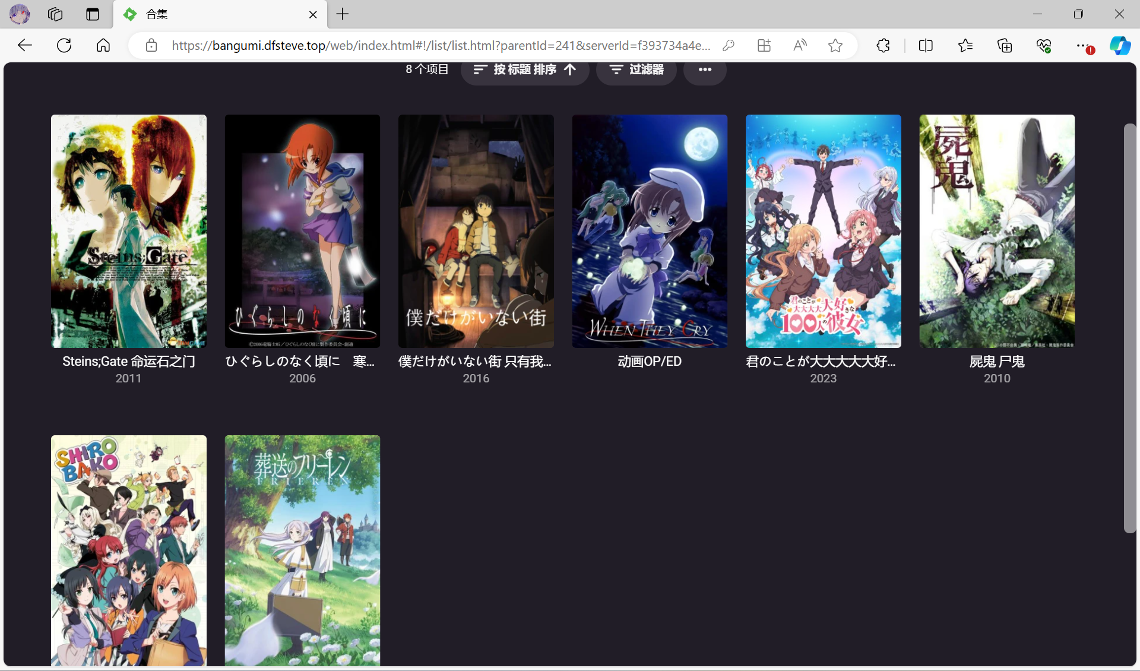Click title link 屍鬼 尸鬼
1140x671 pixels.
[997, 362]
